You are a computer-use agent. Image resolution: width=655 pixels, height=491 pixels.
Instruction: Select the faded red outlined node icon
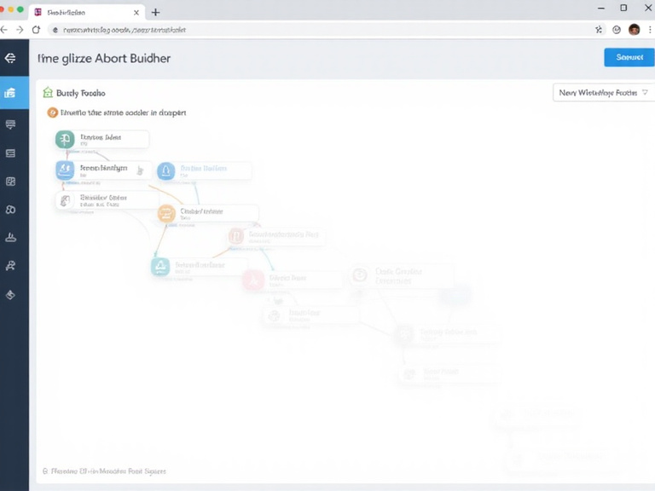[x=236, y=236]
